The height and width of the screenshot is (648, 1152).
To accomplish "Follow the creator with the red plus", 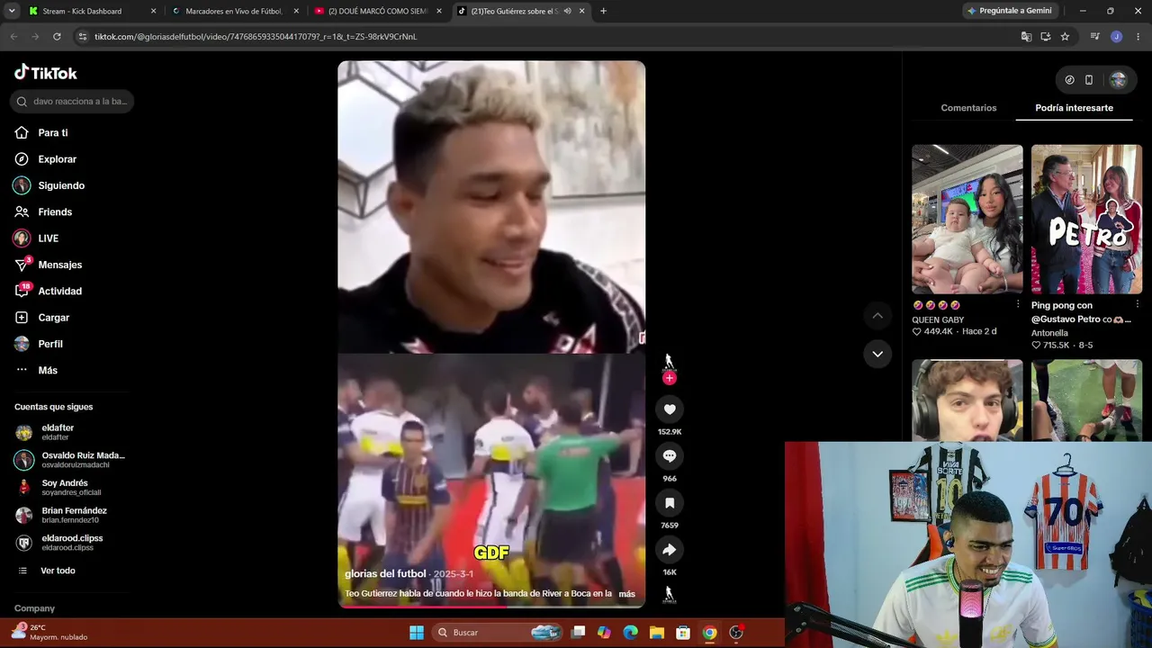I will tap(669, 378).
